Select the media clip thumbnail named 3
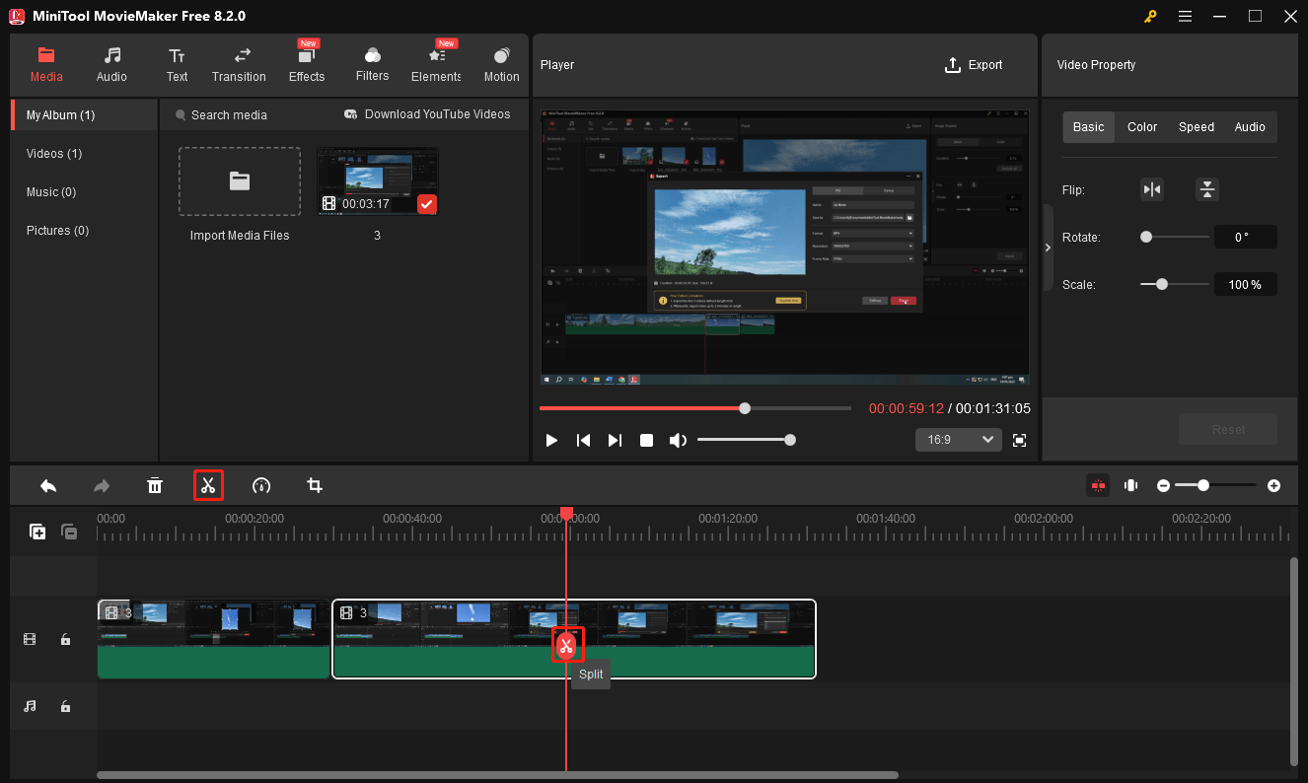Screen dimensions: 1308x783 (378, 181)
